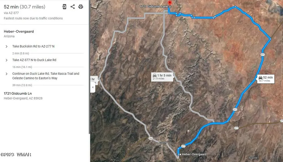This screenshot has height=162, width=283.
Task: Click the route 377 shield near the top
Action: (263, 54)
